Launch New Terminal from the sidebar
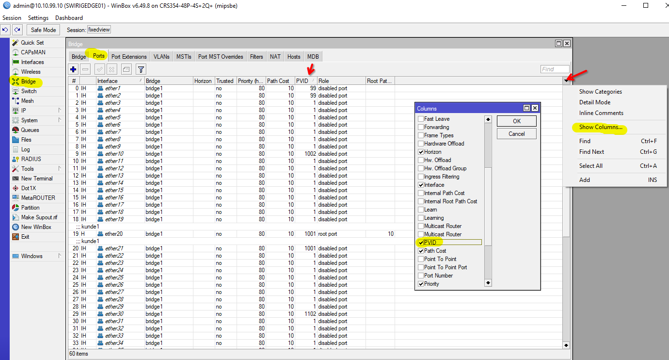The height and width of the screenshot is (360, 669). (36, 179)
